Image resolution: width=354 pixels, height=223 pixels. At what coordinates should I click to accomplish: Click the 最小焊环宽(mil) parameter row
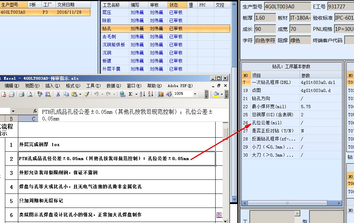[292, 106]
